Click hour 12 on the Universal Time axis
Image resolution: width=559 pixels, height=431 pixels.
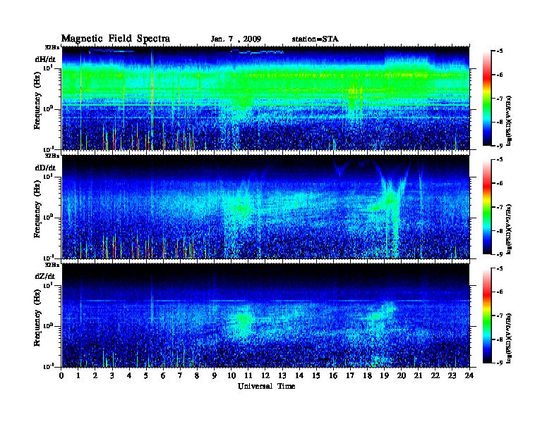[265, 375]
